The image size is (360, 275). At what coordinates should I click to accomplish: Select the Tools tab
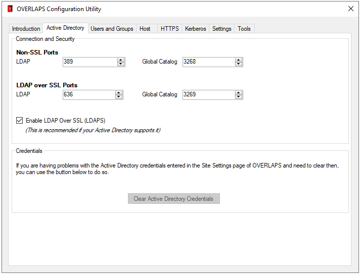coord(244,29)
